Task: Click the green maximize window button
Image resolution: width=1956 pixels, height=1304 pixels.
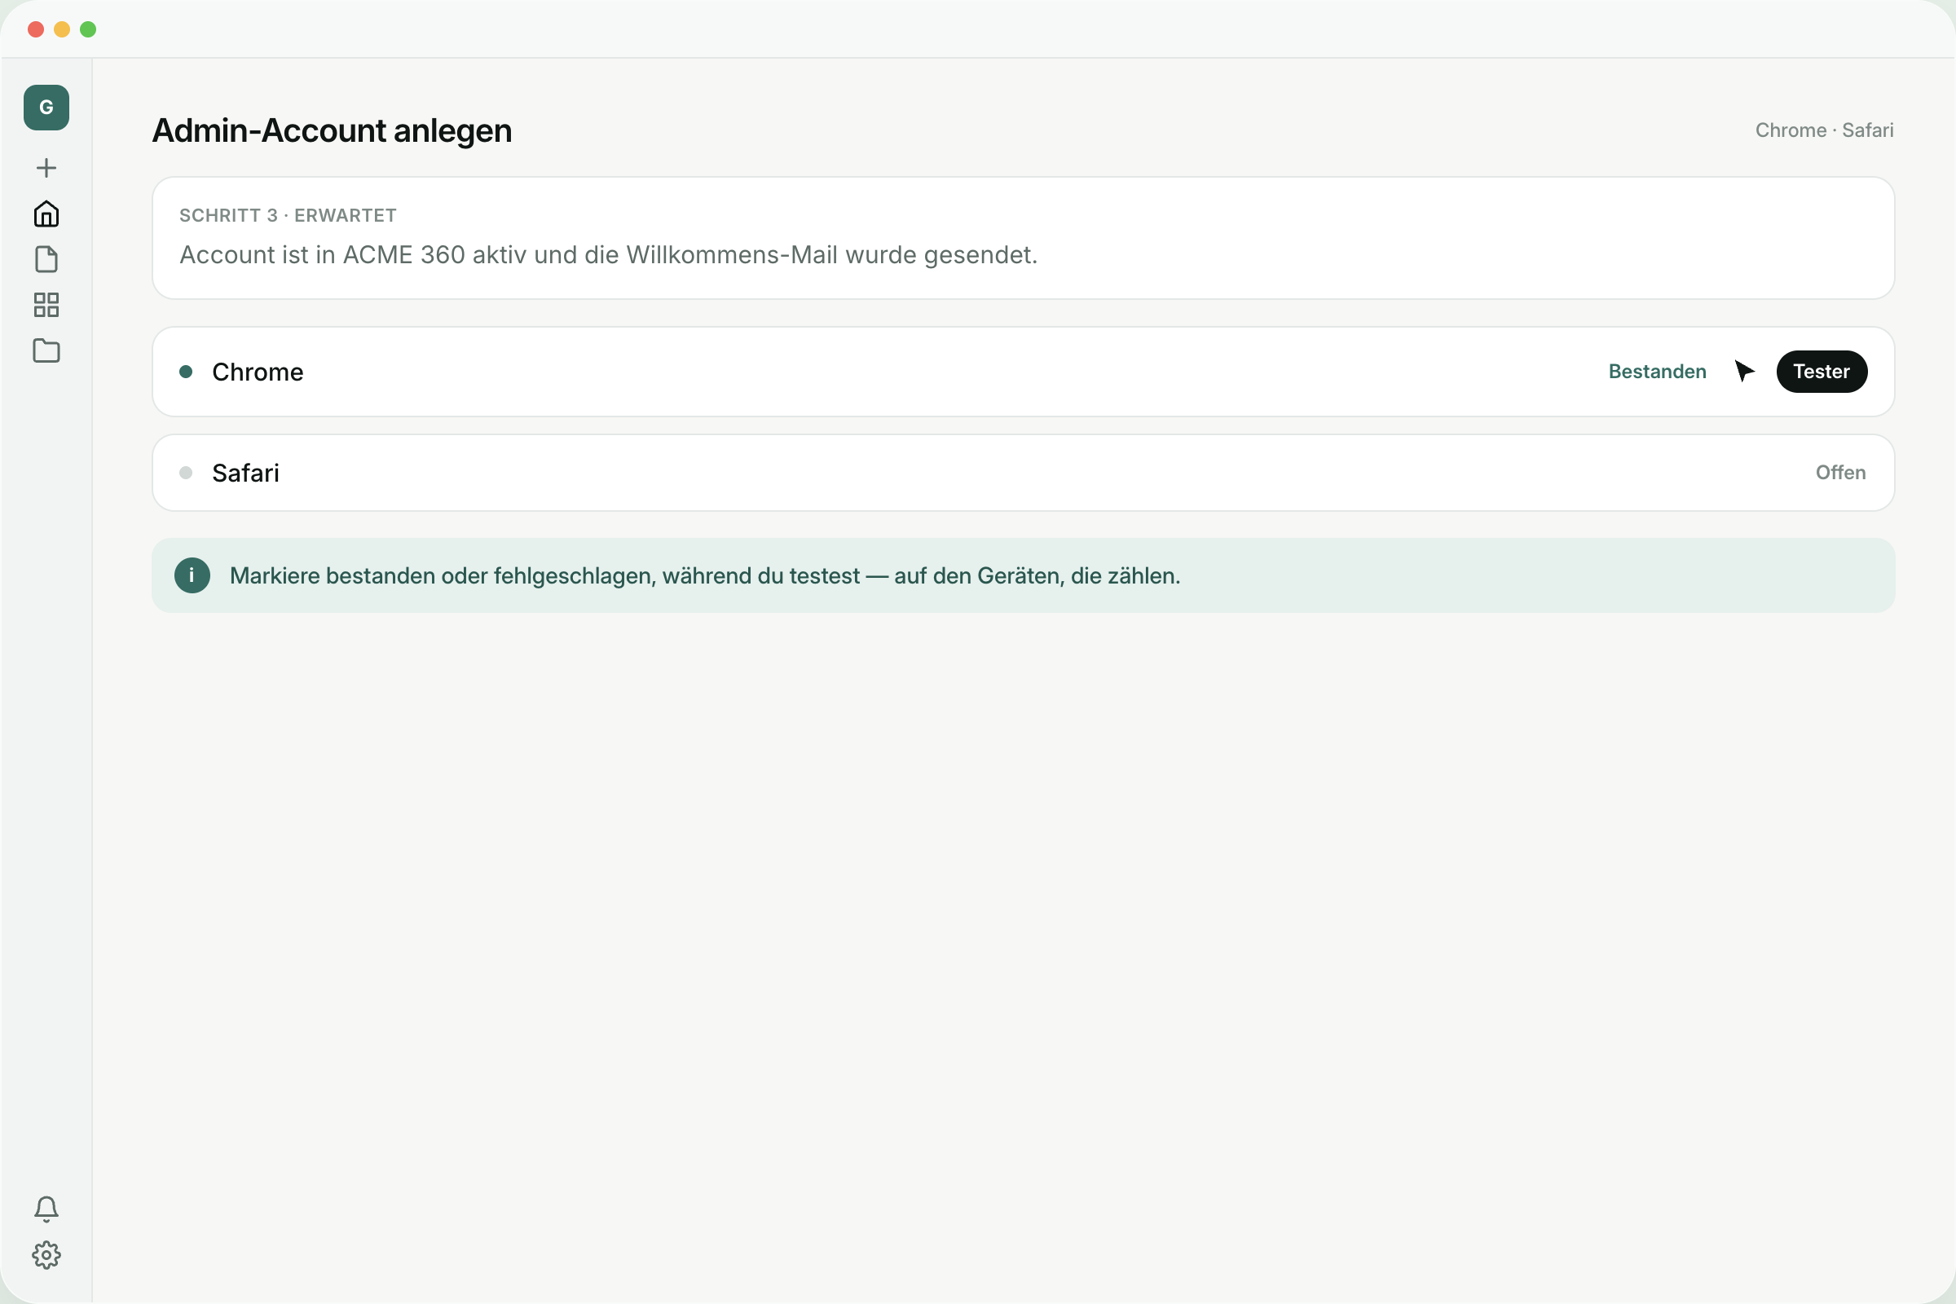Action: click(88, 30)
